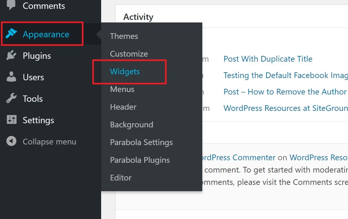Open the "Post With Duplicate Title" link
This screenshot has width=348, height=219.
coord(268,59)
